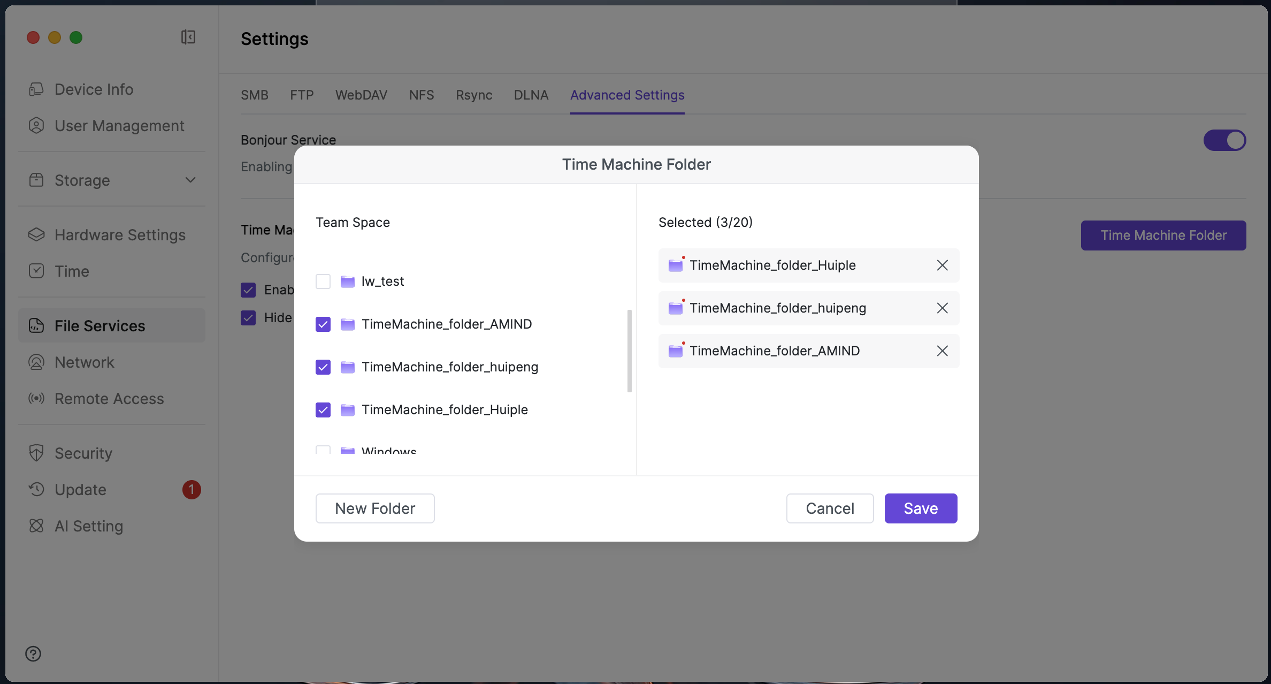The image size is (1271, 684).
Task: Remove TimeMachine_folder_huipeng from selected list
Action: tap(942, 308)
